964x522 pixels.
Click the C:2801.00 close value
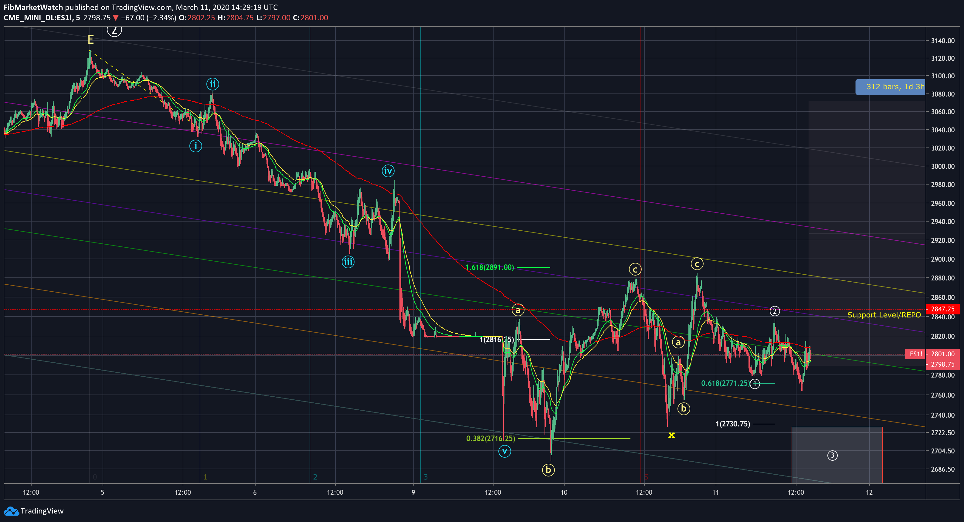pyautogui.click(x=310, y=18)
